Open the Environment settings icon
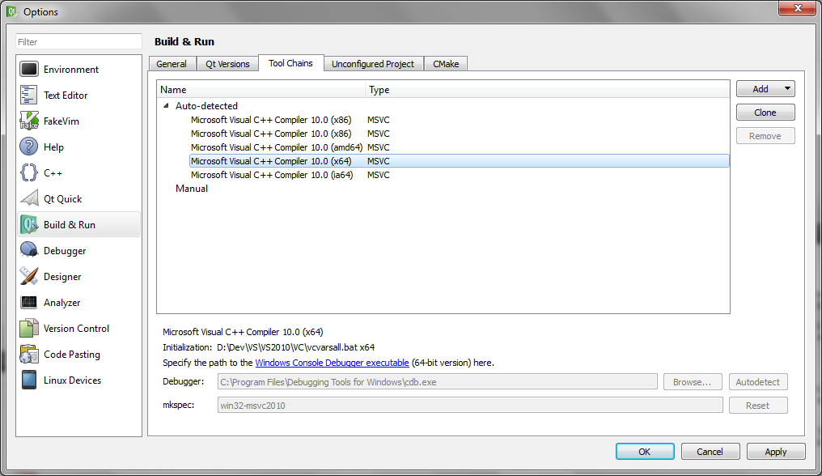Screen dimensions: 822x476 tap(29, 70)
